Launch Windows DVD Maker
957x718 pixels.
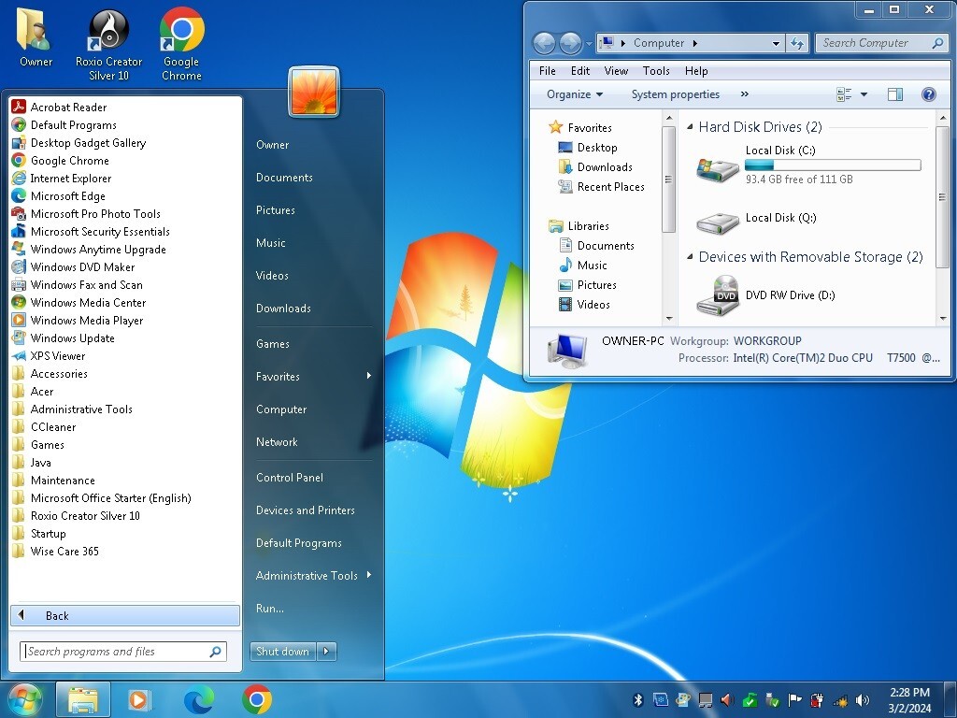click(73, 266)
